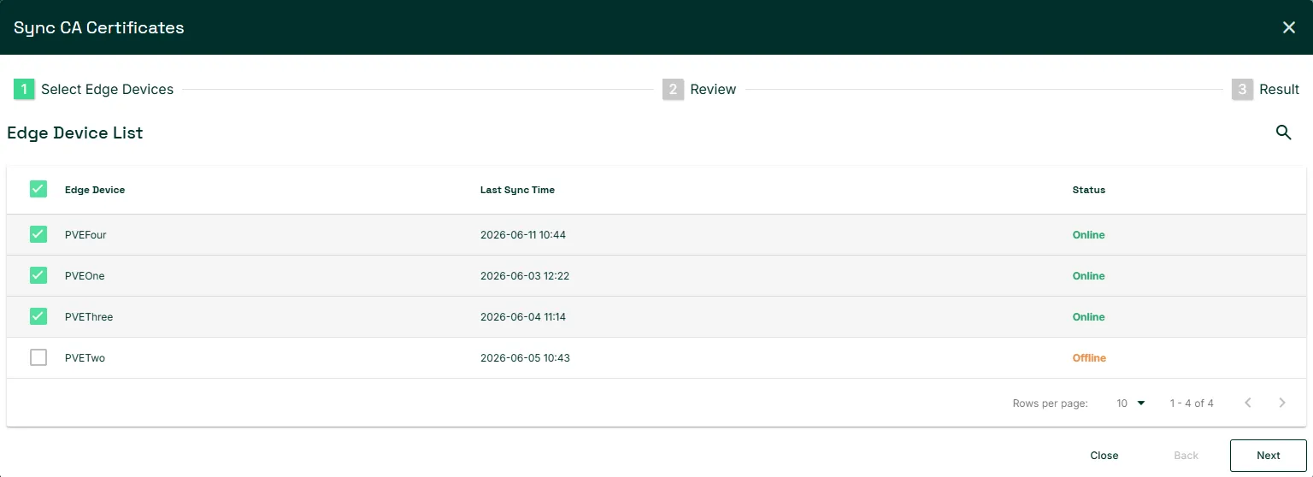The height and width of the screenshot is (477, 1313).
Task: Click the Online status of PVEOne
Action: click(x=1089, y=276)
